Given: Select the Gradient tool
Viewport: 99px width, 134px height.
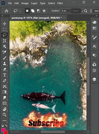Looking at the screenshot, I should [x=5, y=92].
